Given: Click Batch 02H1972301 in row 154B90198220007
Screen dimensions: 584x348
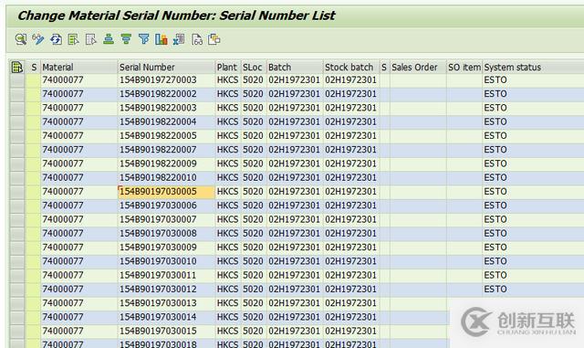Looking at the screenshot, I should [294, 150].
